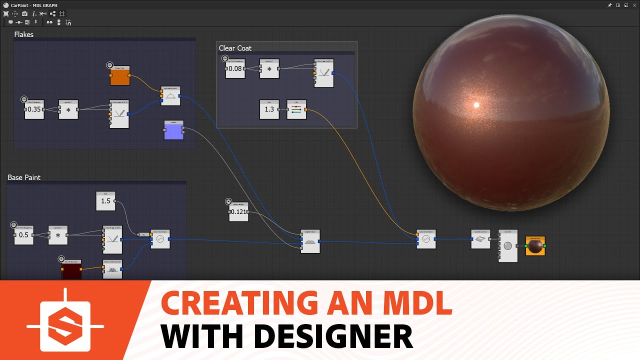
Task: Select the 1.3 float node
Action: tap(269, 109)
